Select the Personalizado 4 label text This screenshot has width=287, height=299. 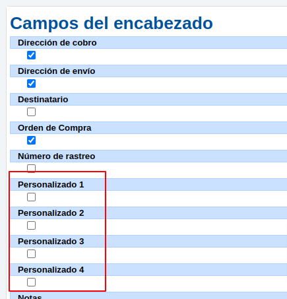pyautogui.click(x=51, y=270)
